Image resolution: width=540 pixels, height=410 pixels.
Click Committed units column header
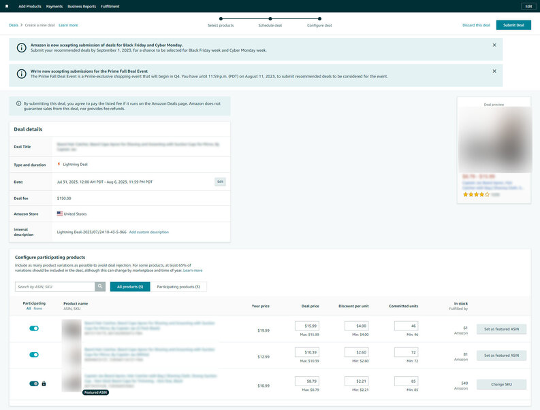[404, 306]
